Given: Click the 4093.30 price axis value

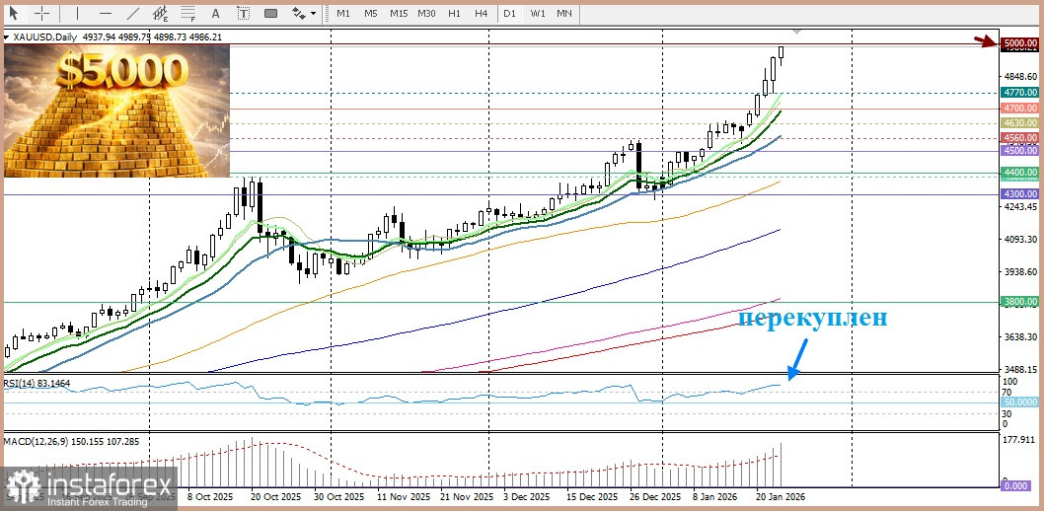Looking at the screenshot, I should 1022,239.
